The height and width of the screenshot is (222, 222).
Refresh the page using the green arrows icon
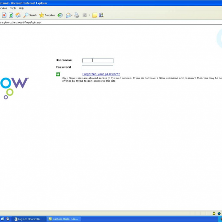coord(11,15)
